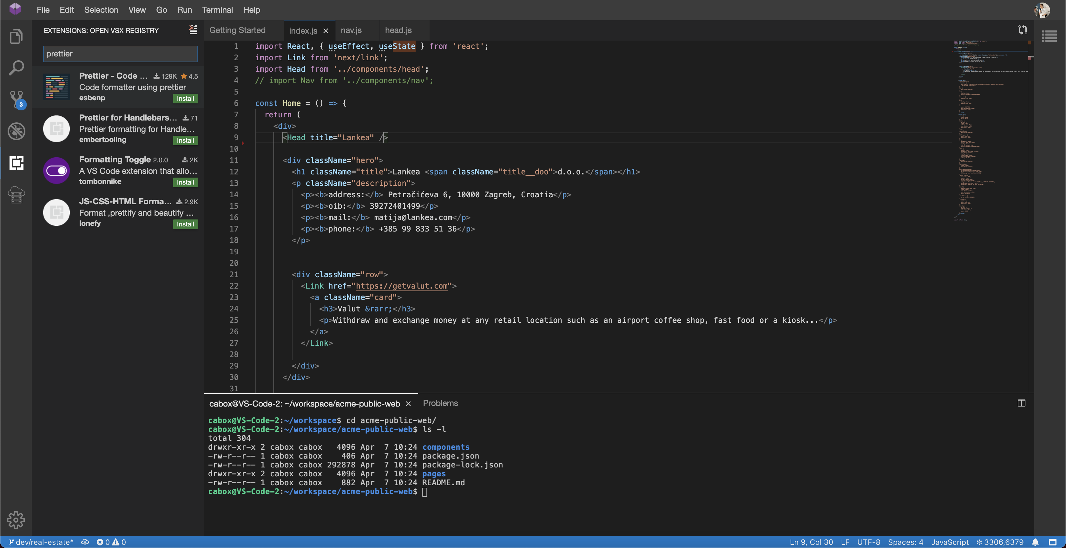Open errors and warnings count in status bar
The width and height of the screenshot is (1066, 548).
pyautogui.click(x=111, y=542)
